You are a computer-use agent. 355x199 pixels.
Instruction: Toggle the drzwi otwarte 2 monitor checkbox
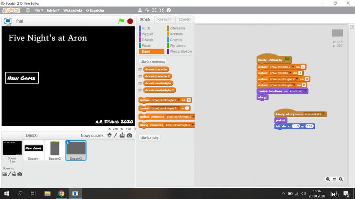tap(140, 76)
